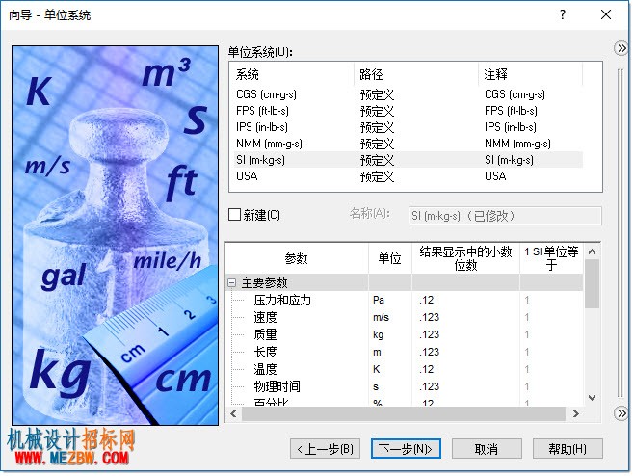Click the Pa unit cell for 压力和应力
634x476 pixels.
(x=390, y=300)
